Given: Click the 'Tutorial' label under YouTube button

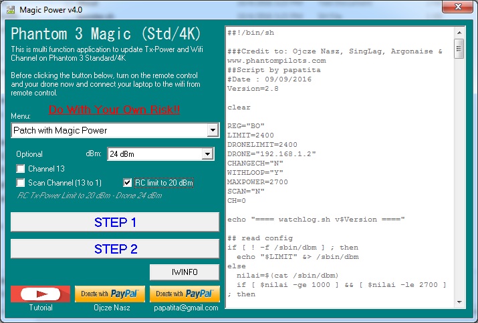Looking at the screenshot, I should pos(41,308).
